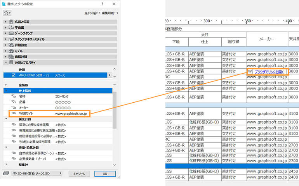Collapse the 分類とプロパティ panel
Image resolution: width=299 pixels, height=186 pixels.
tap(6, 62)
